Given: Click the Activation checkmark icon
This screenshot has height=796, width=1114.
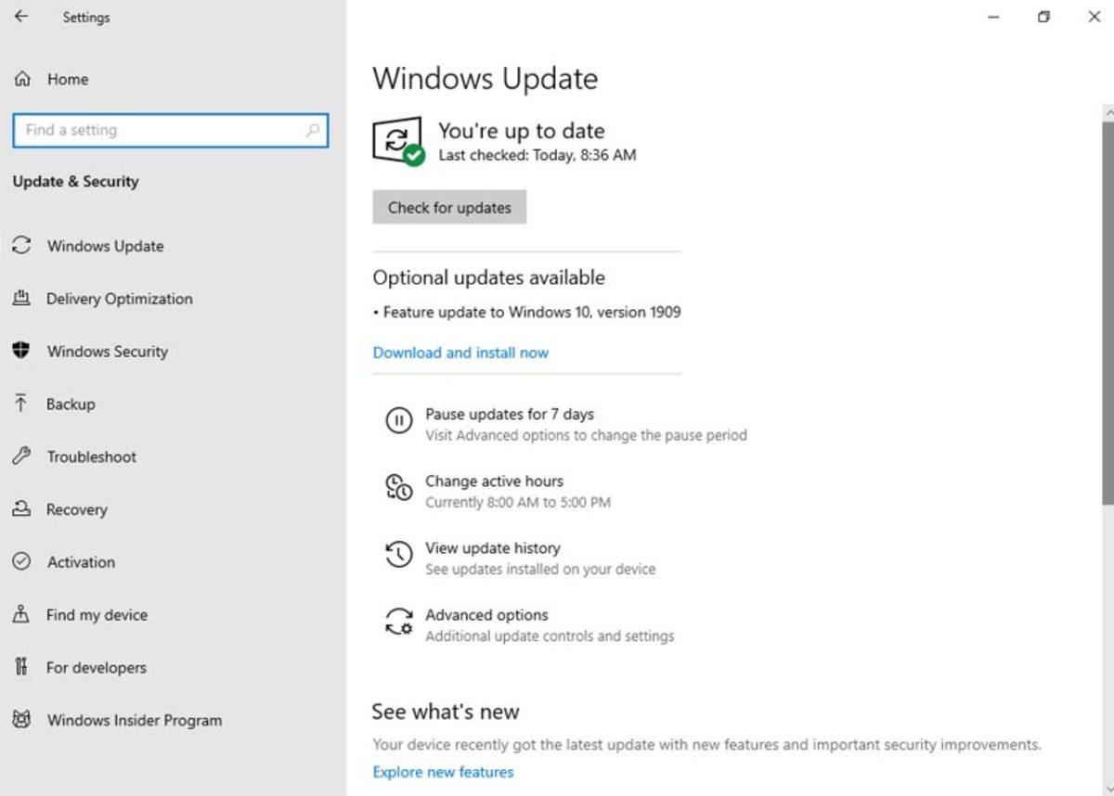Looking at the screenshot, I should coord(20,562).
